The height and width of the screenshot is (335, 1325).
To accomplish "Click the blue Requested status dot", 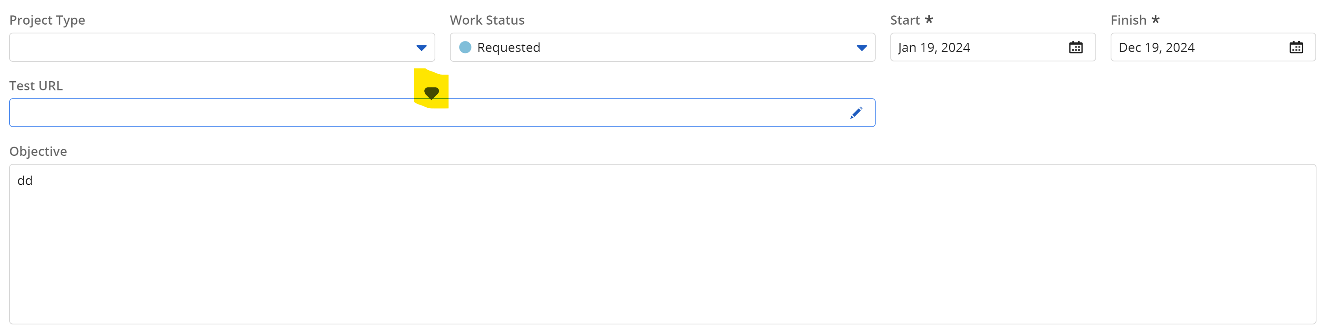I will point(465,47).
